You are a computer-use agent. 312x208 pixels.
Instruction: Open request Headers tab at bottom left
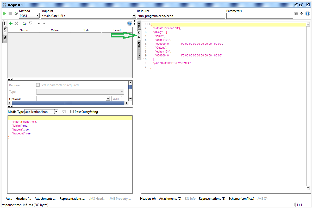point(23,198)
